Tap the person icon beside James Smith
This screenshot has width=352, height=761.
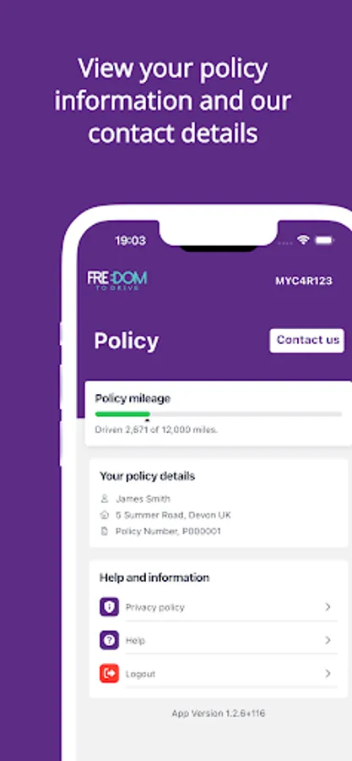[x=105, y=498]
